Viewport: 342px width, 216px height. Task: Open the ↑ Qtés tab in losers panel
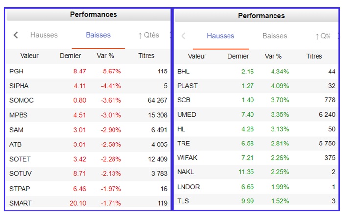point(149,35)
